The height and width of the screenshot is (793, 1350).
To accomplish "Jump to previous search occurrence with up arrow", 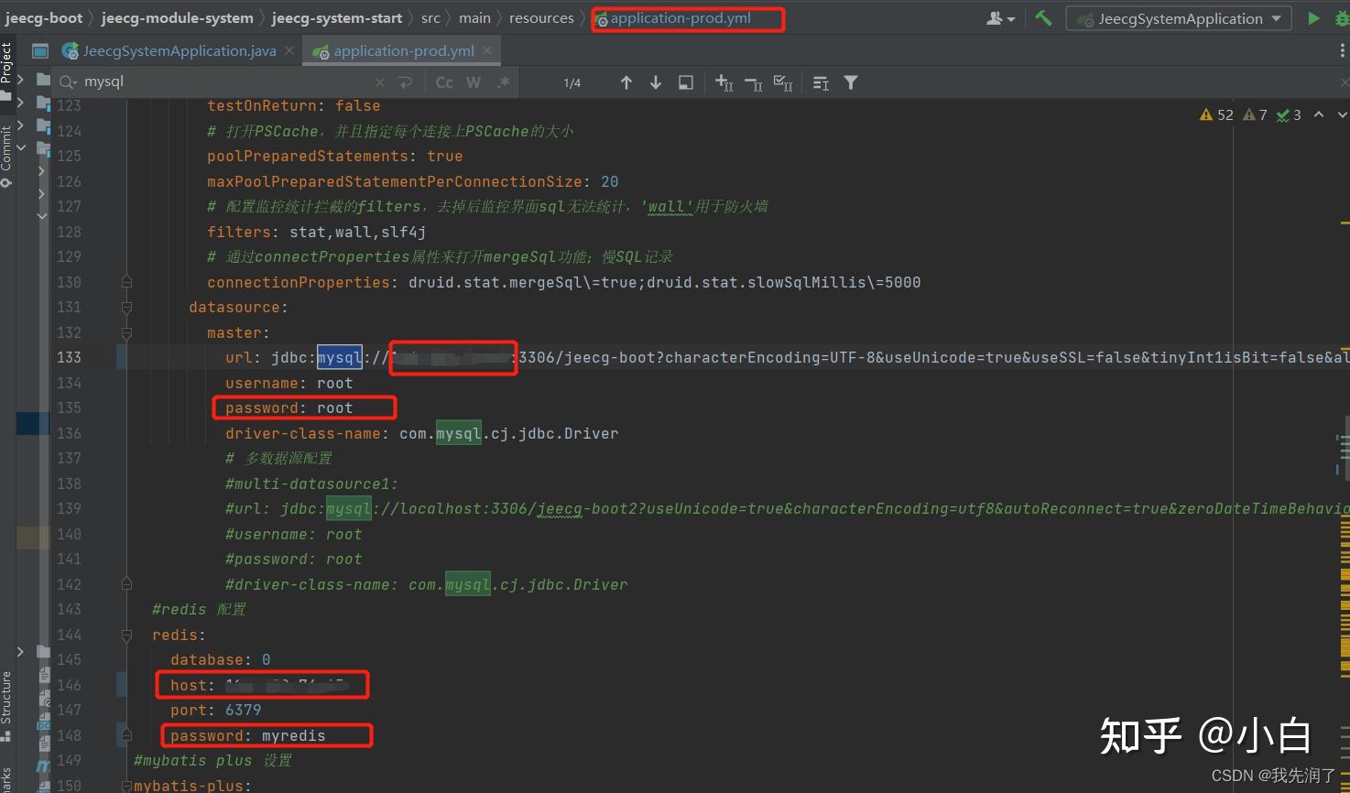I will point(626,82).
